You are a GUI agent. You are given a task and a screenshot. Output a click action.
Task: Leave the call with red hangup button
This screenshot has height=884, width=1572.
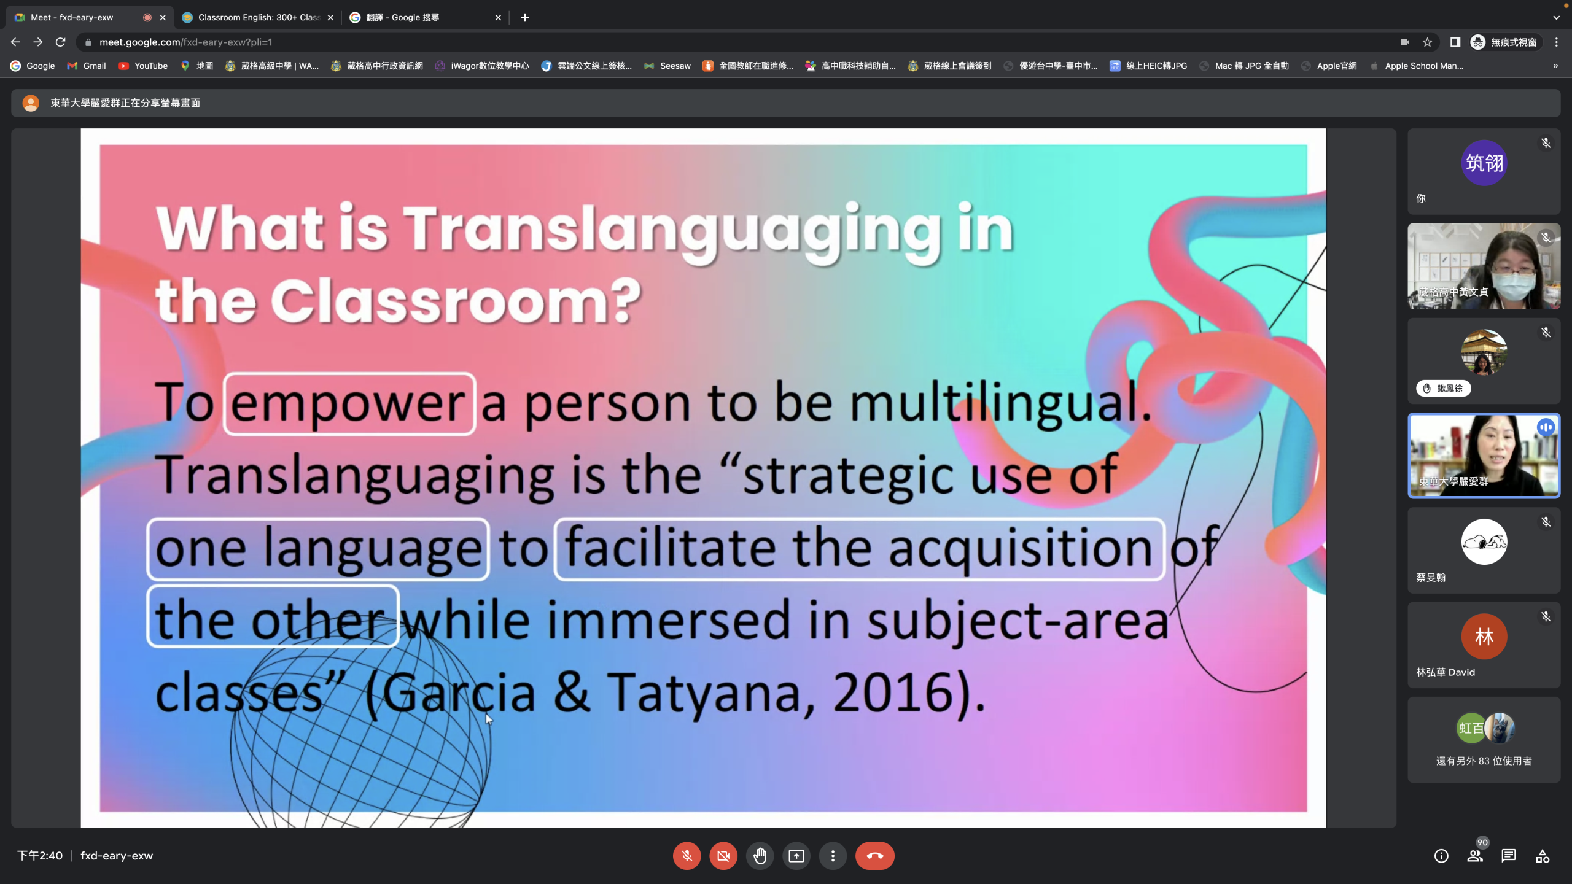click(x=874, y=856)
